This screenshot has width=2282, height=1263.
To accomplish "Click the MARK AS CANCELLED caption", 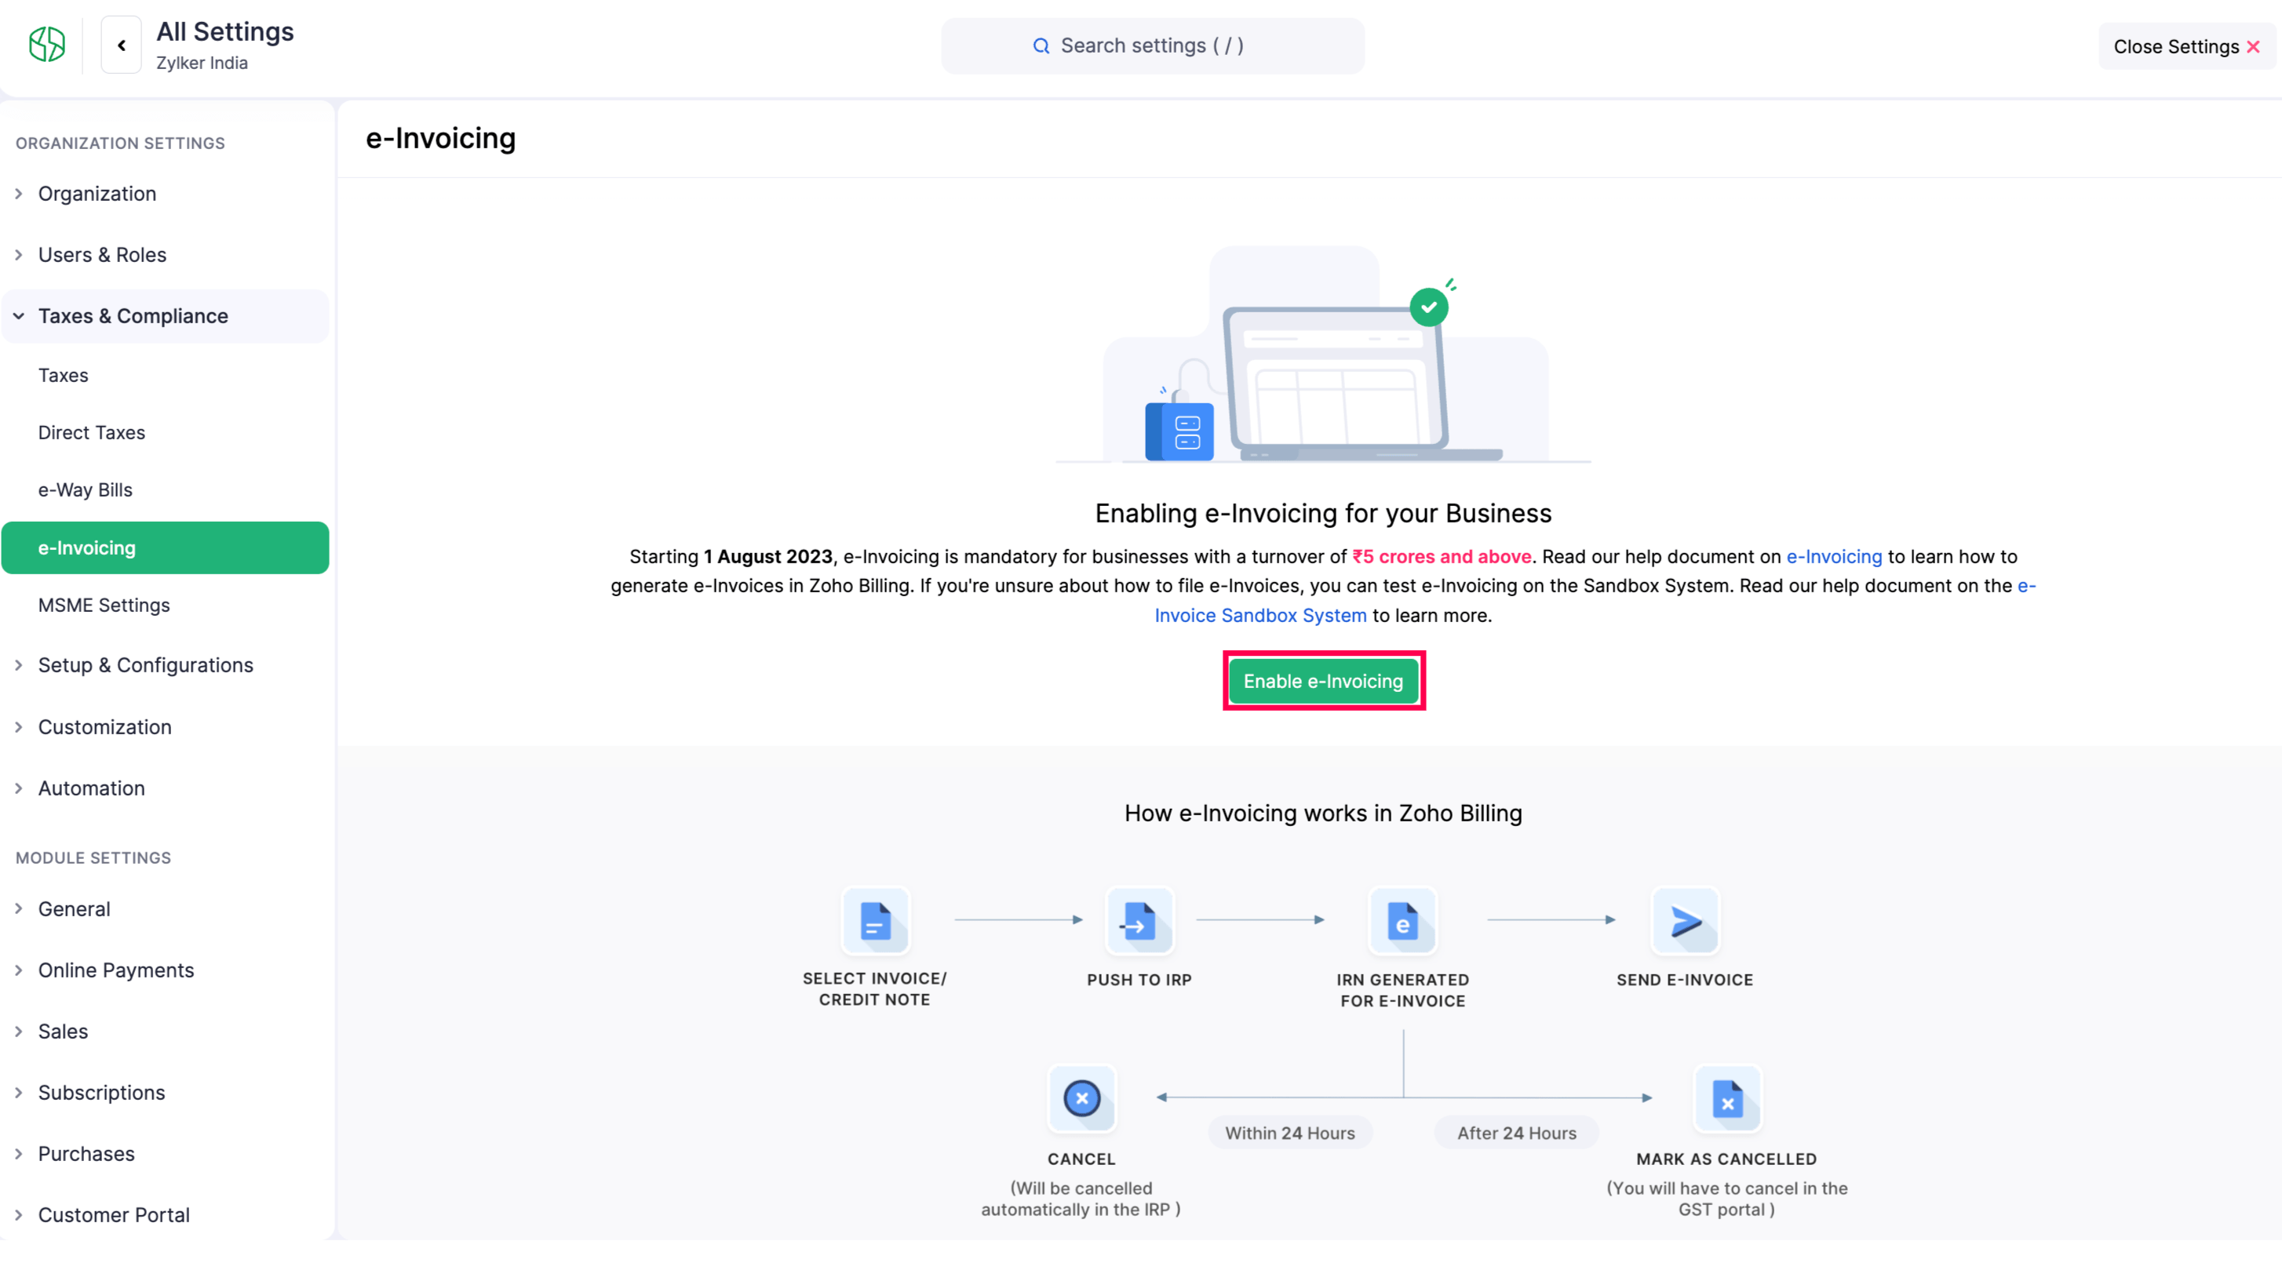I will pyautogui.click(x=1726, y=1159).
